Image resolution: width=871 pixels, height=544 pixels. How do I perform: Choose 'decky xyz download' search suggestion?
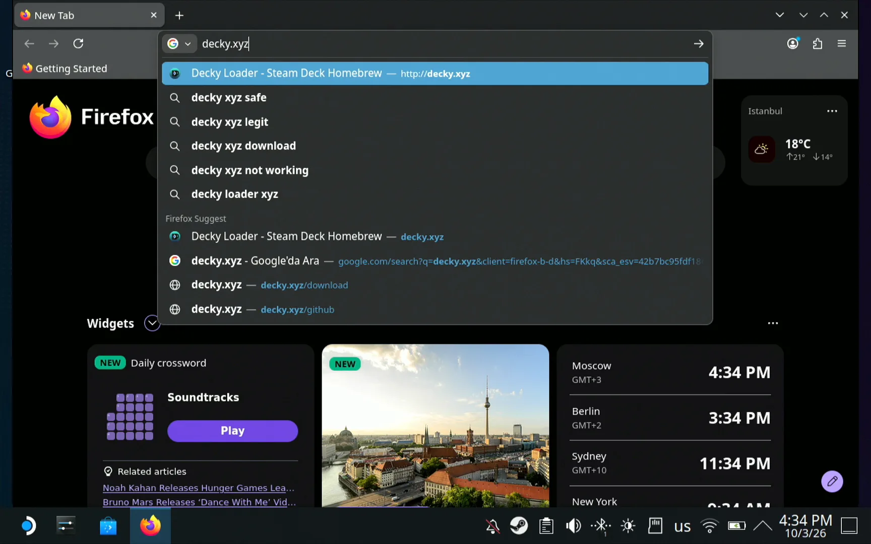click(x=435, y=146)
